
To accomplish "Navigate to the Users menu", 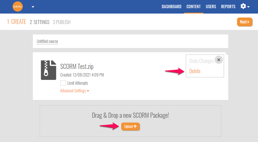I will 211,6.
